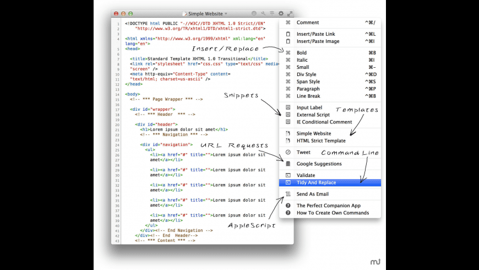Image resolution: width=479 pixels, height=270 pixels.
Task: Run the Google Suggestions command
Action: 330,164
